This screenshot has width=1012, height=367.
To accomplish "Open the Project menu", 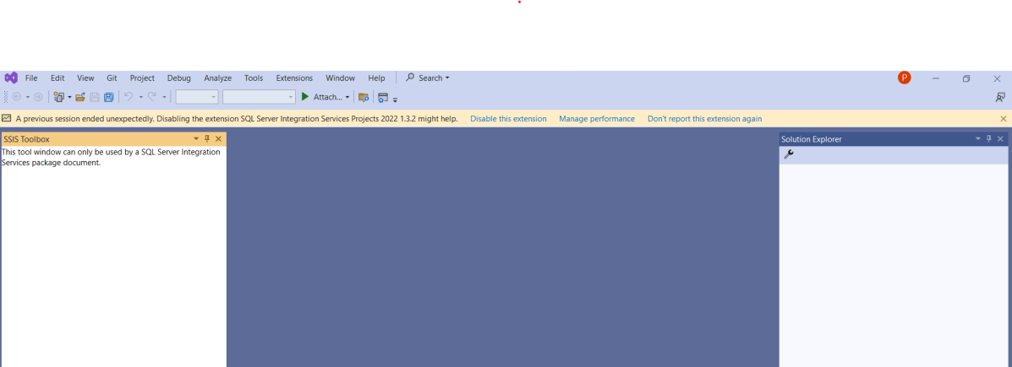I will point(142,78).
